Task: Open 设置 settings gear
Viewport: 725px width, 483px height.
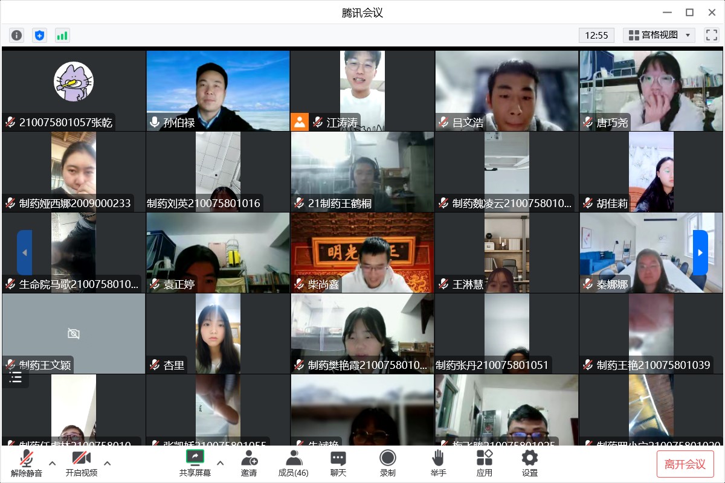Action: point(530,463)
